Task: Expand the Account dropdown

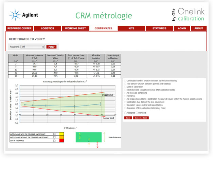Action: (x=33, y=47)
